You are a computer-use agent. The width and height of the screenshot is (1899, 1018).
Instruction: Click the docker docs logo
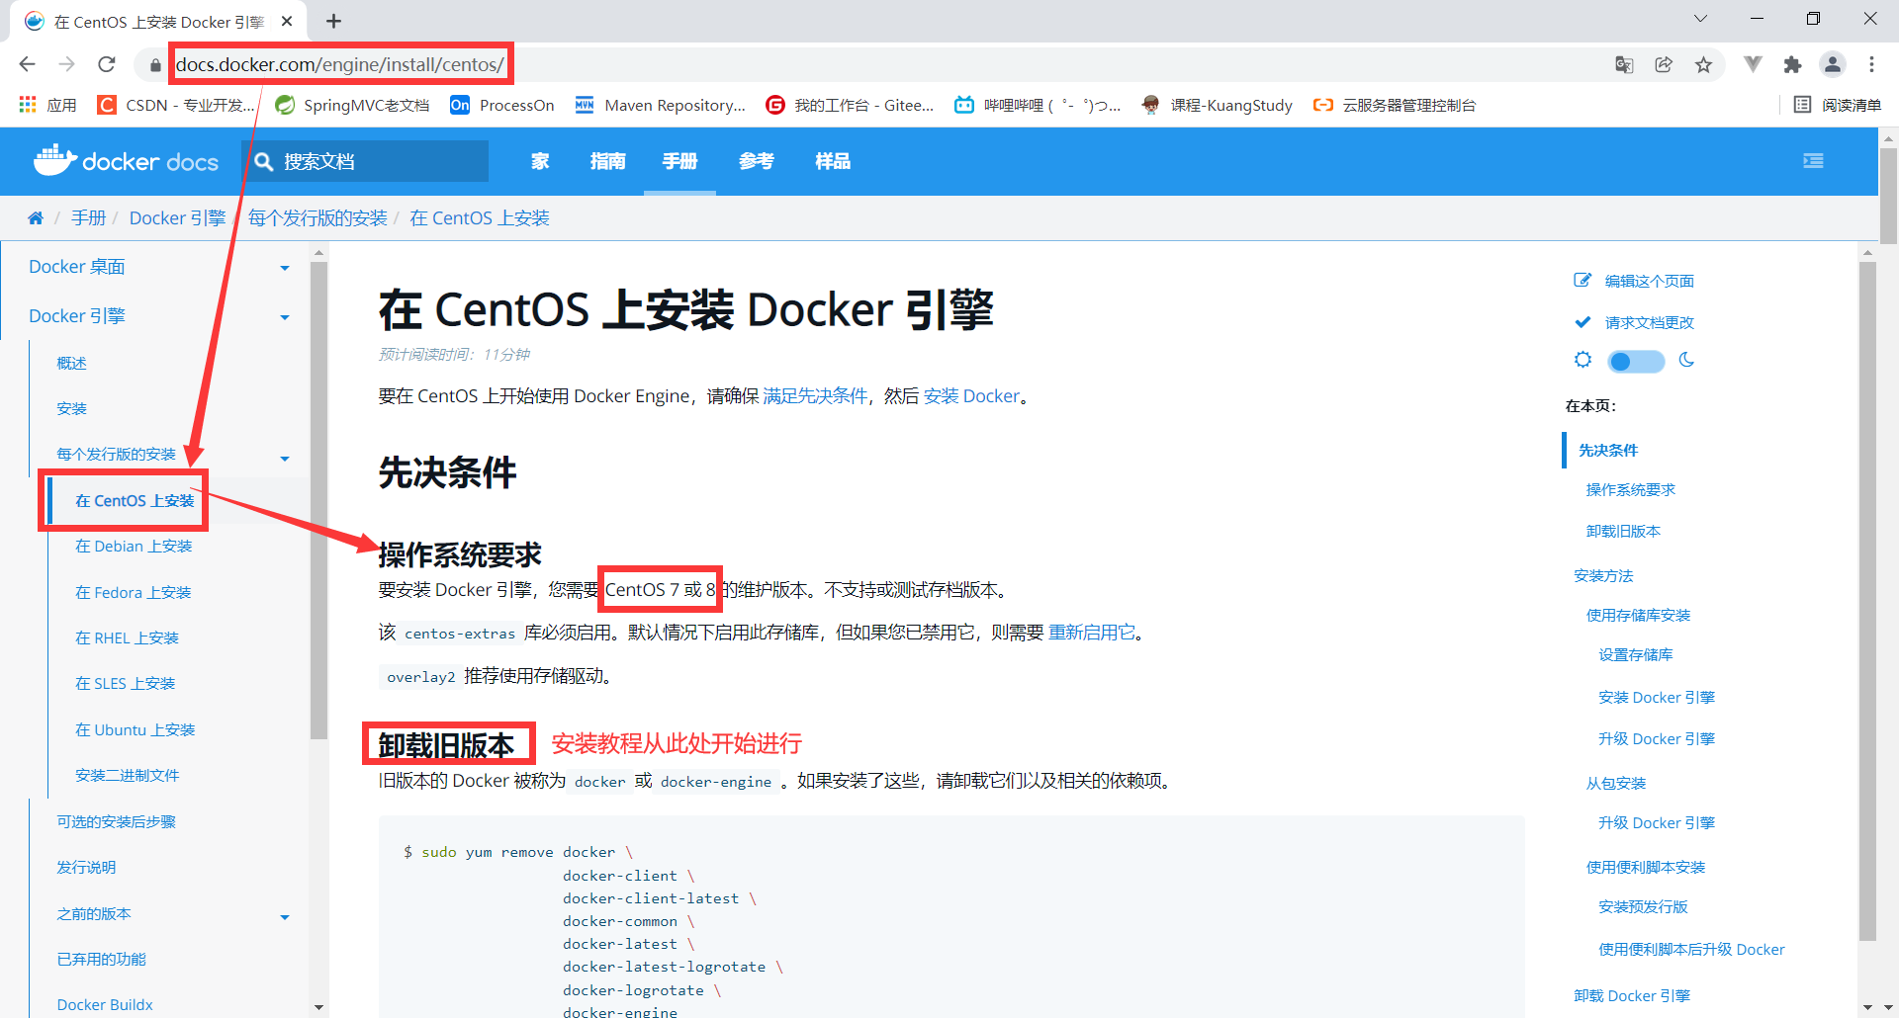pos(127,161)
